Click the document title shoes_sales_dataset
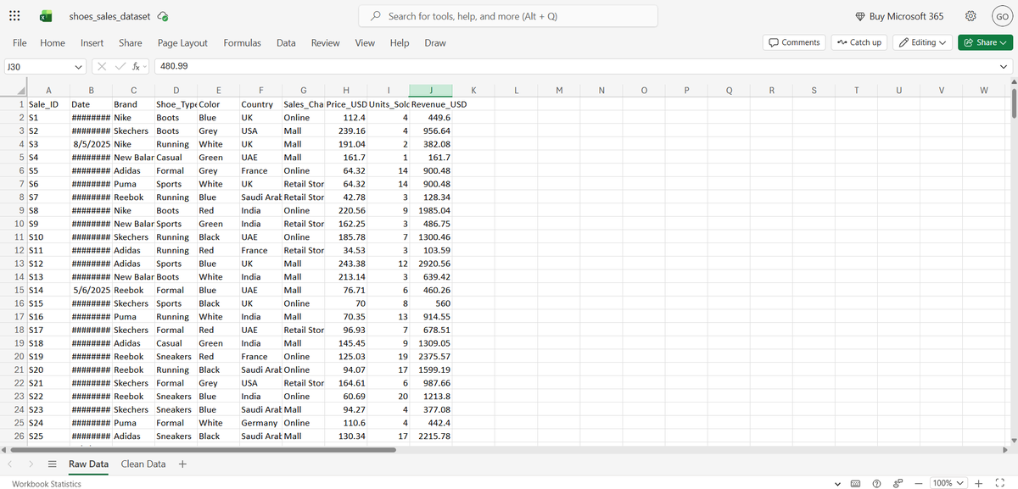 pyautogui.click(x=109, y=16)
